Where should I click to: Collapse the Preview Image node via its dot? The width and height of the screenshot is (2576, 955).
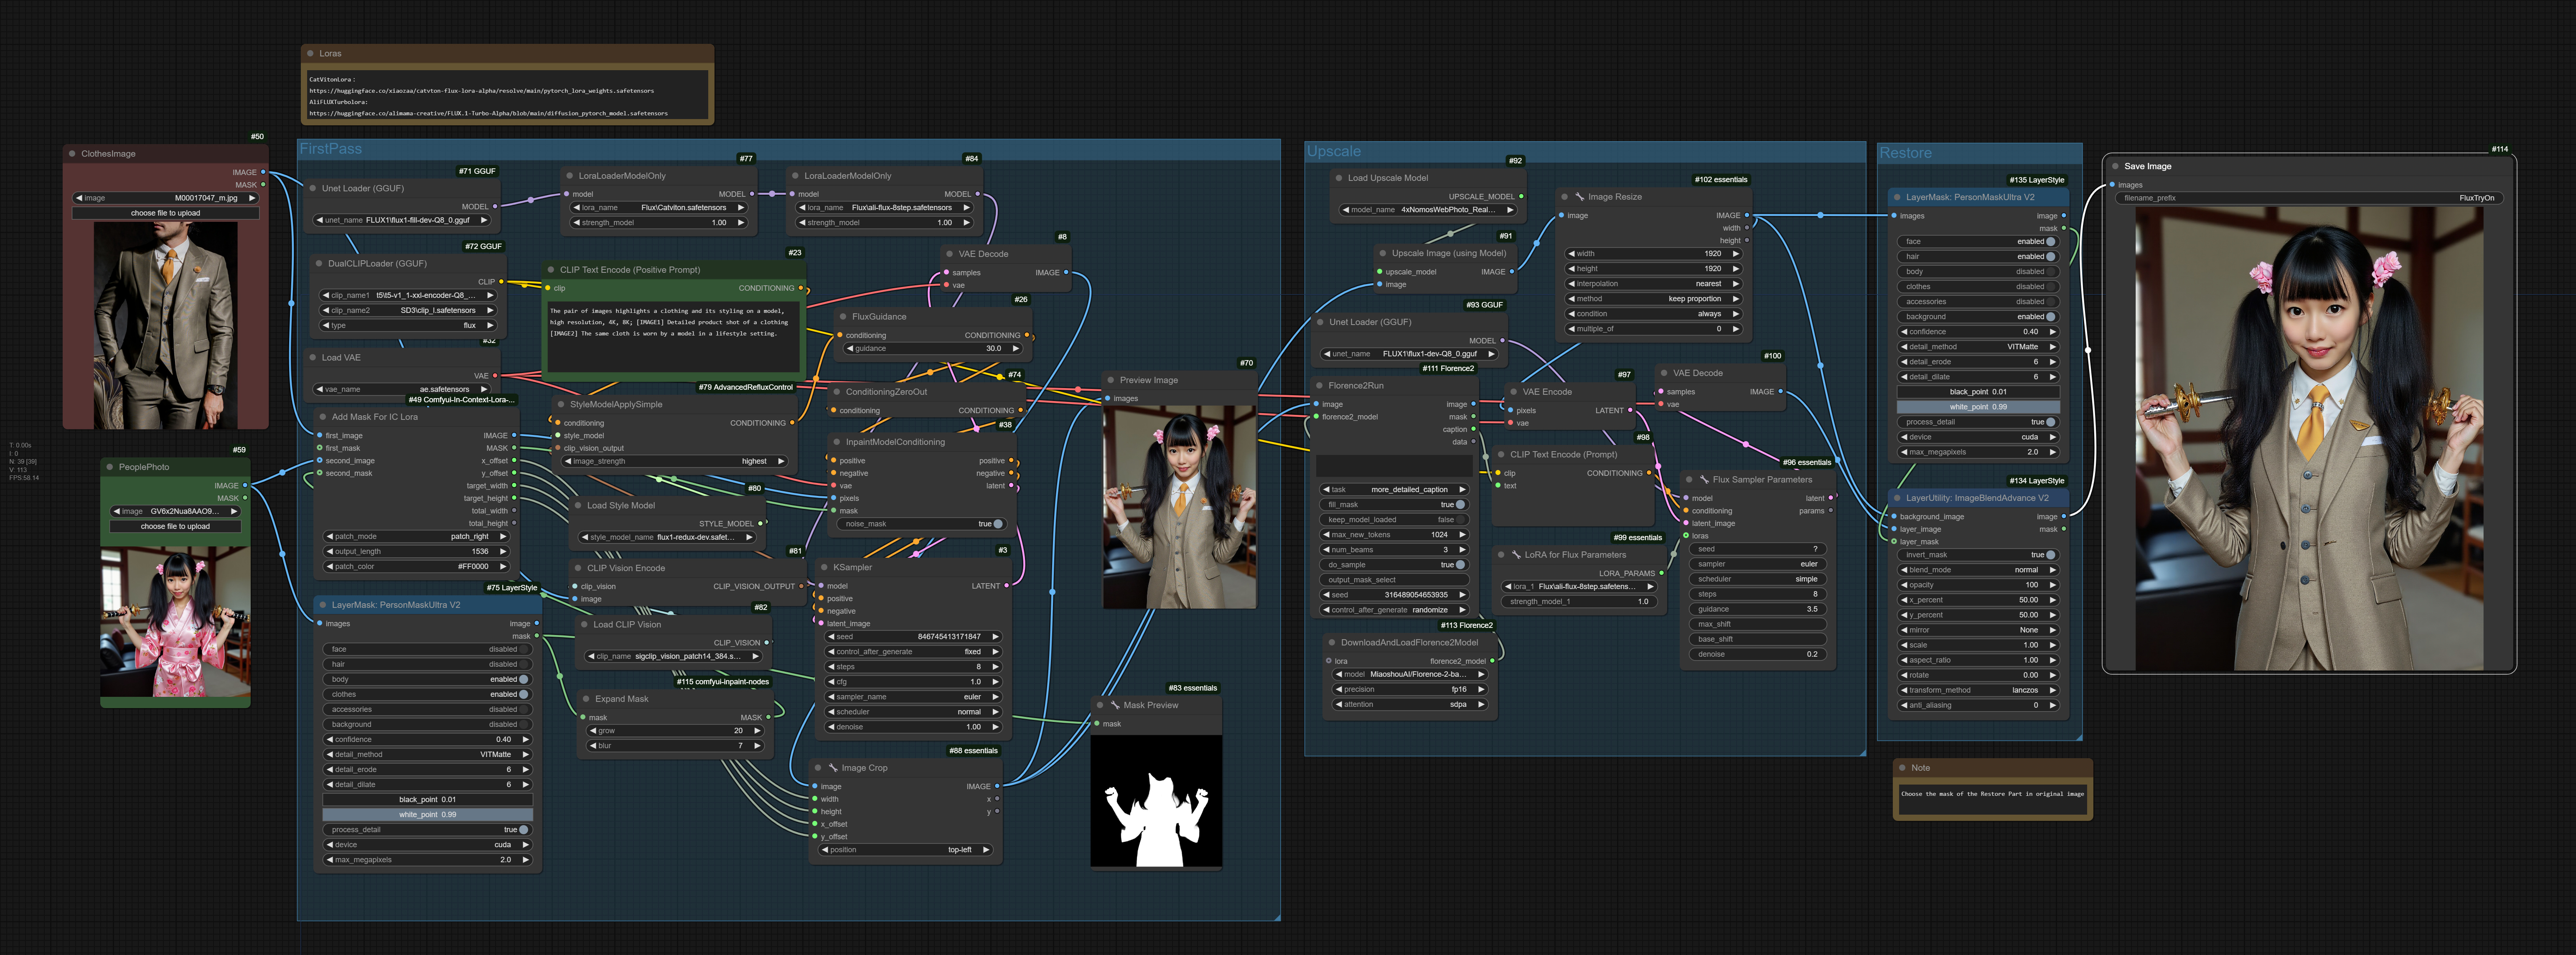click(1110, 380)
